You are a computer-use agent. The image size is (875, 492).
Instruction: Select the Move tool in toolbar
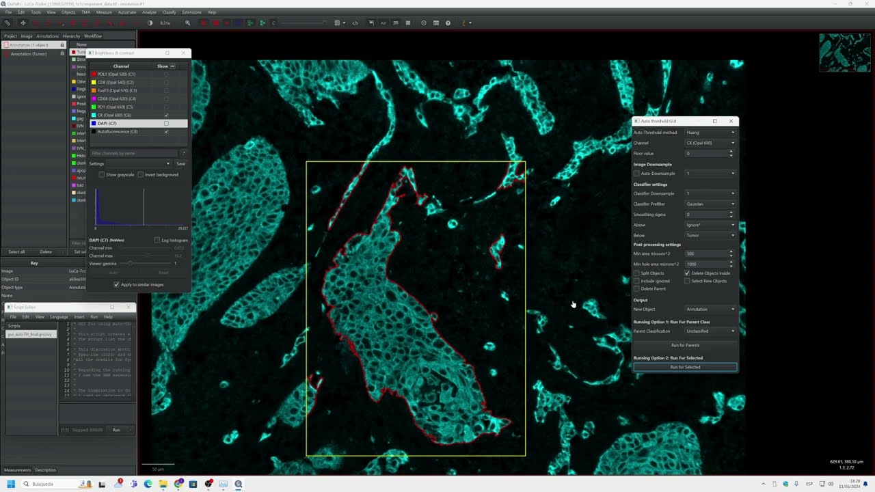[x=23, y=23]
